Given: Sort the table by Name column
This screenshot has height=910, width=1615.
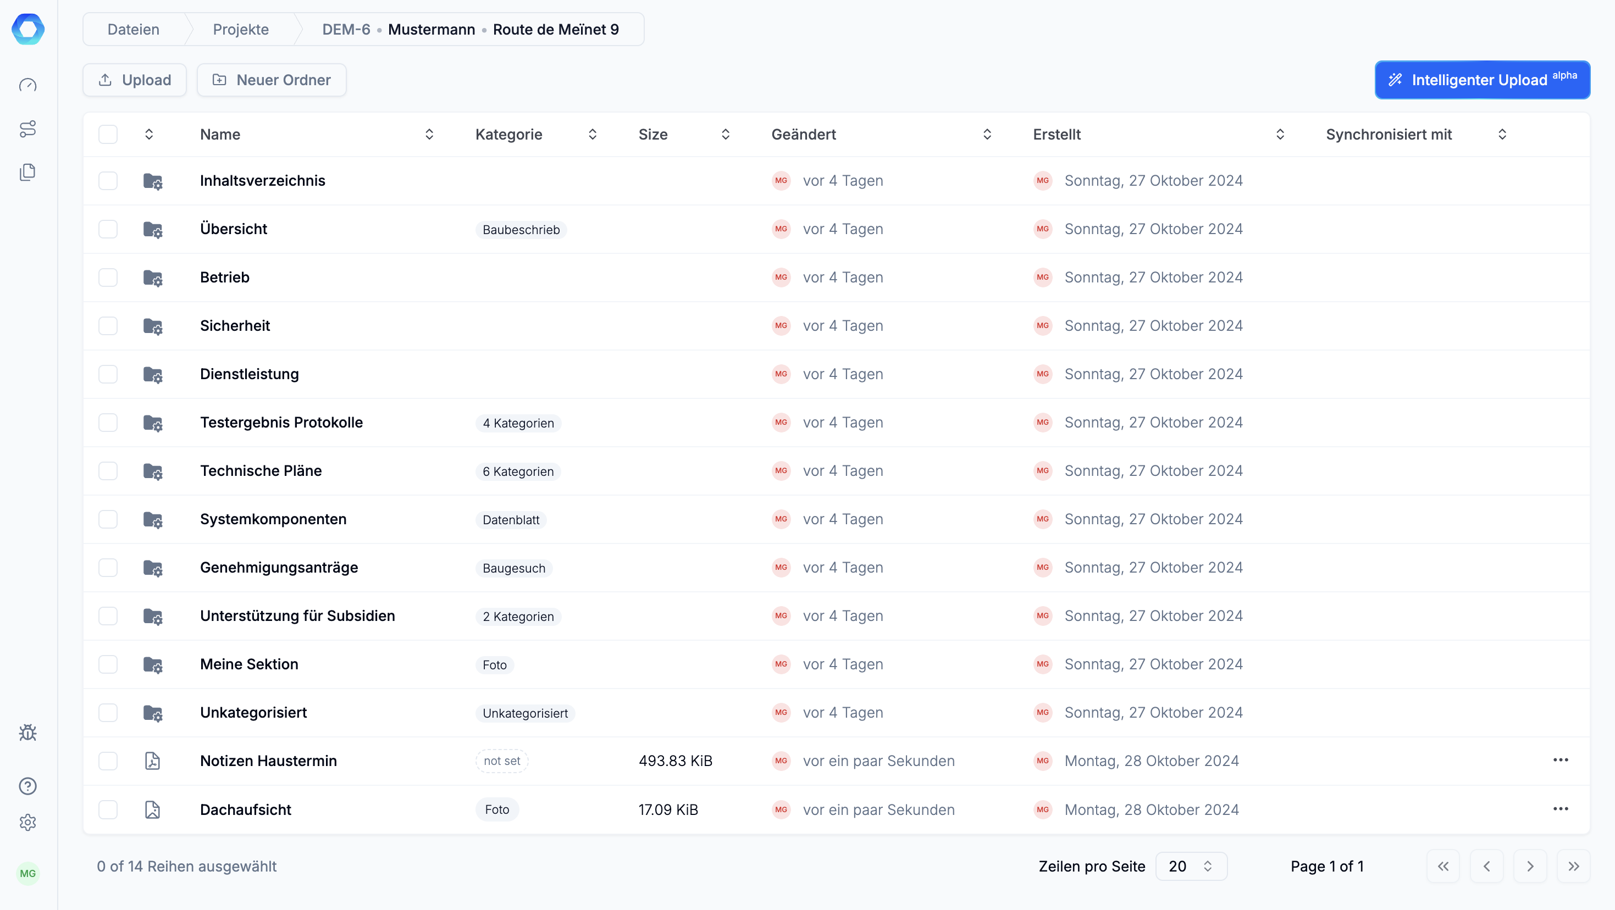Looking at the screenshot, I should coord(429,134).
